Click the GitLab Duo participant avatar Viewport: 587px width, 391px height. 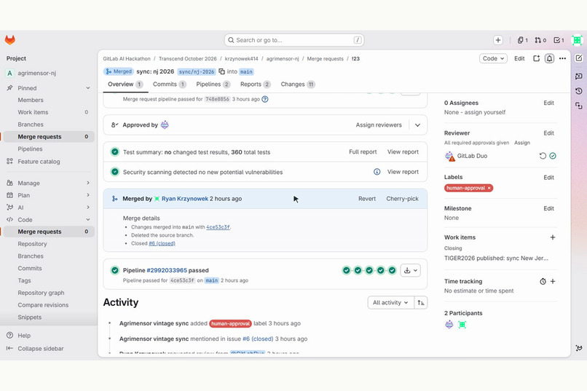tap(449, 325)
